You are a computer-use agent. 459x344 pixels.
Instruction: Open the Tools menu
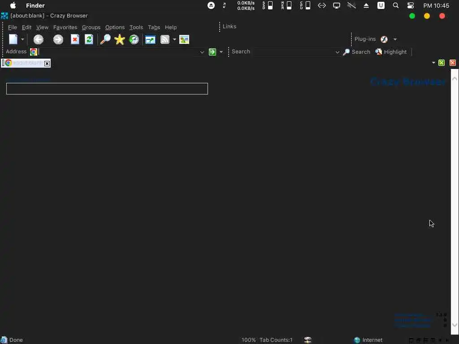[136, 27]
